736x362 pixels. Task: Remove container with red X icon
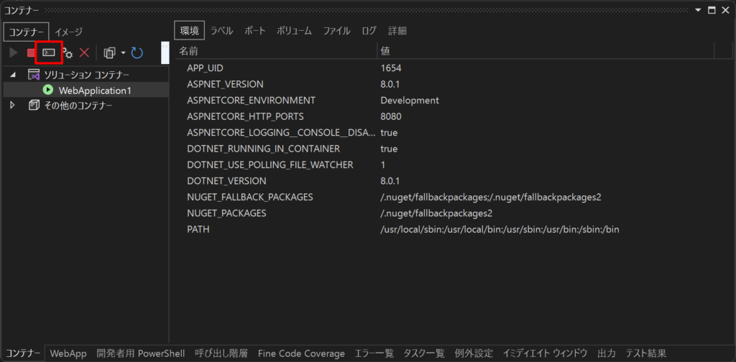(84, 53)
